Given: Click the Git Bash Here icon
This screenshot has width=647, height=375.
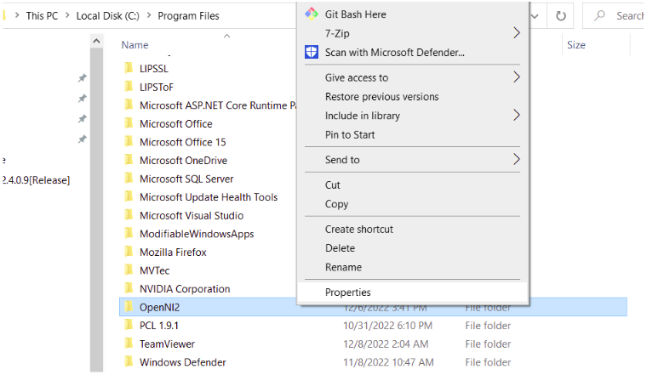Looking at the screenshot, I should coord(312,14).
